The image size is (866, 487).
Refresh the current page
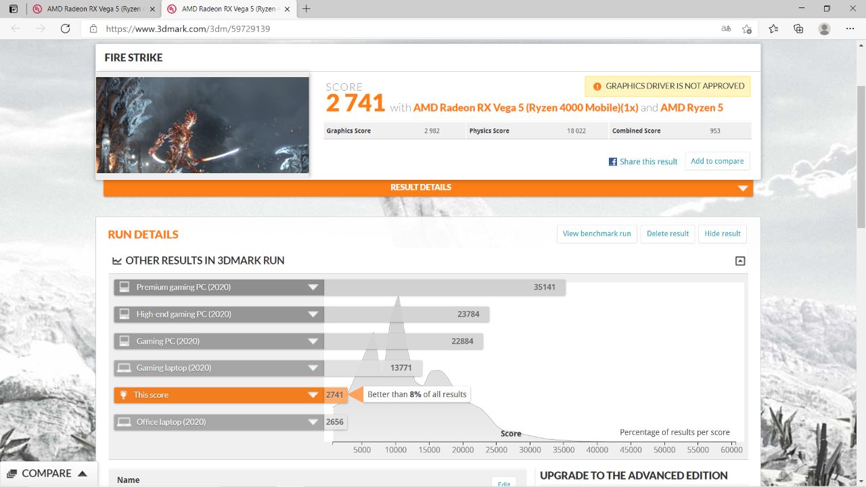coord(66,28)
